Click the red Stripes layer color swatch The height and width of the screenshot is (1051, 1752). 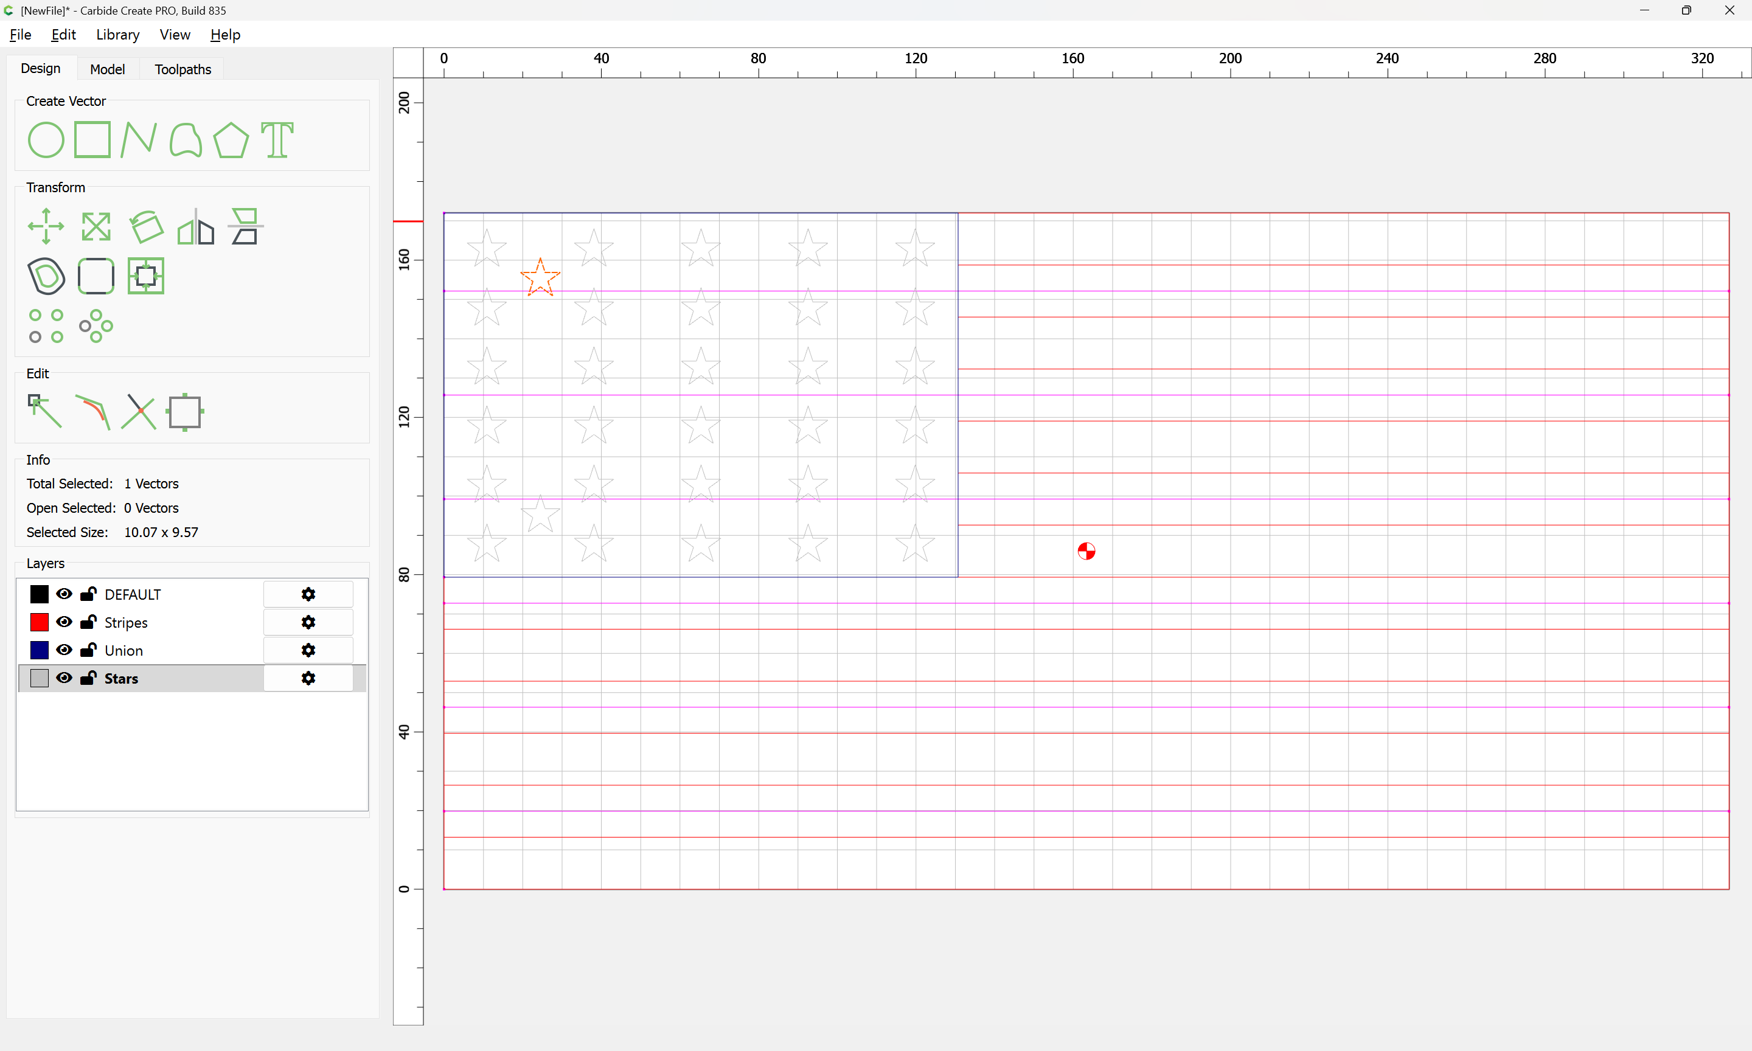coord(40,622)
